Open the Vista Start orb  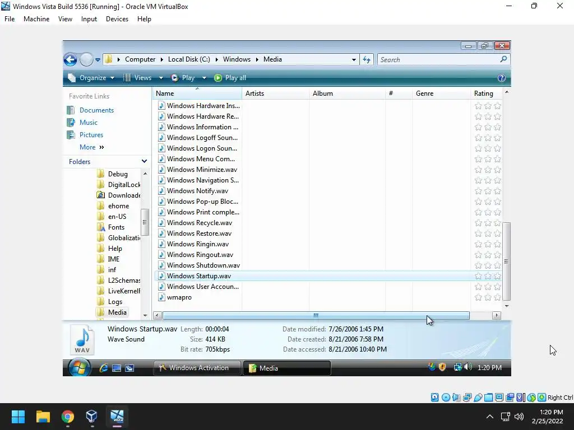(79, 367)
